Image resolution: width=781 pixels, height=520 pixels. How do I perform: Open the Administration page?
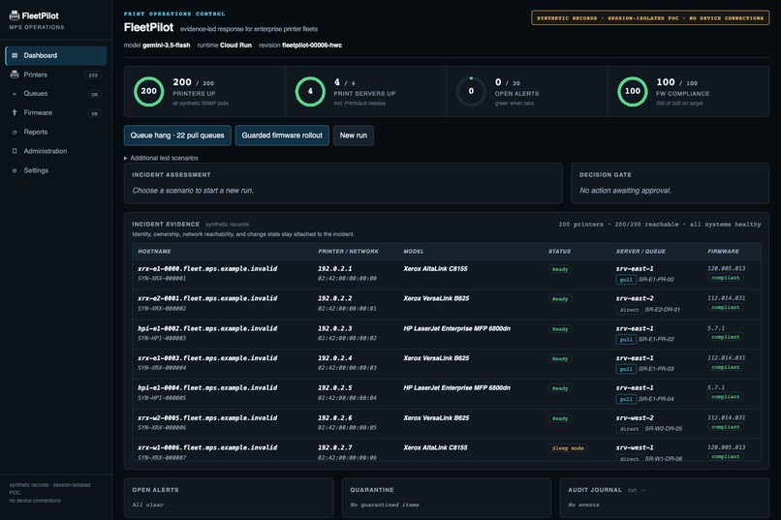click(x=56, y=151)
